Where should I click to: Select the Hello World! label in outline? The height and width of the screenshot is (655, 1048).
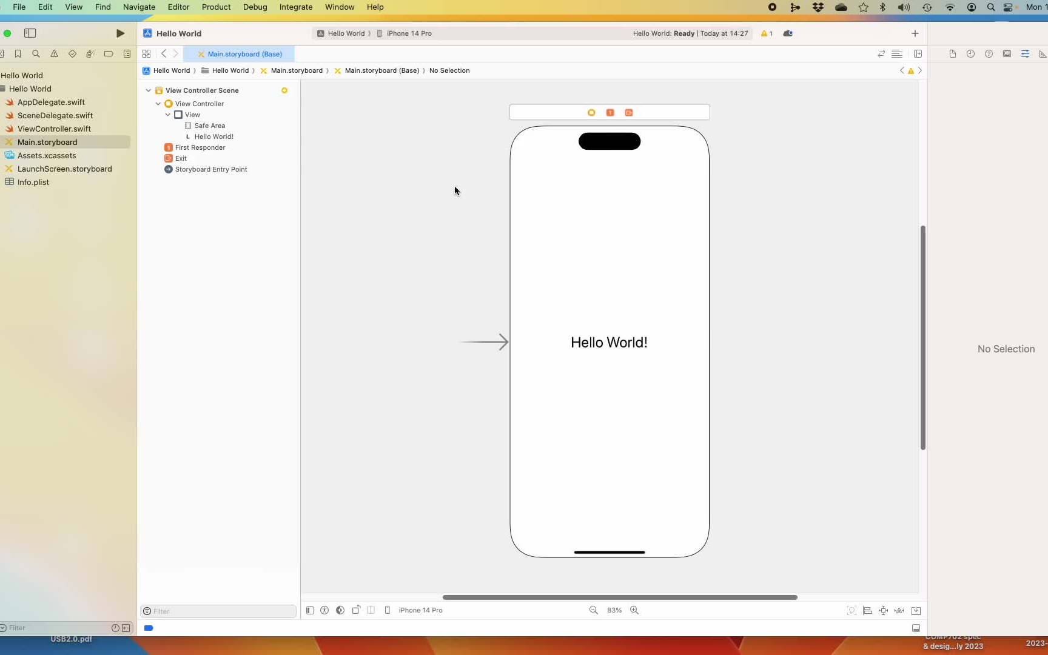213,136
